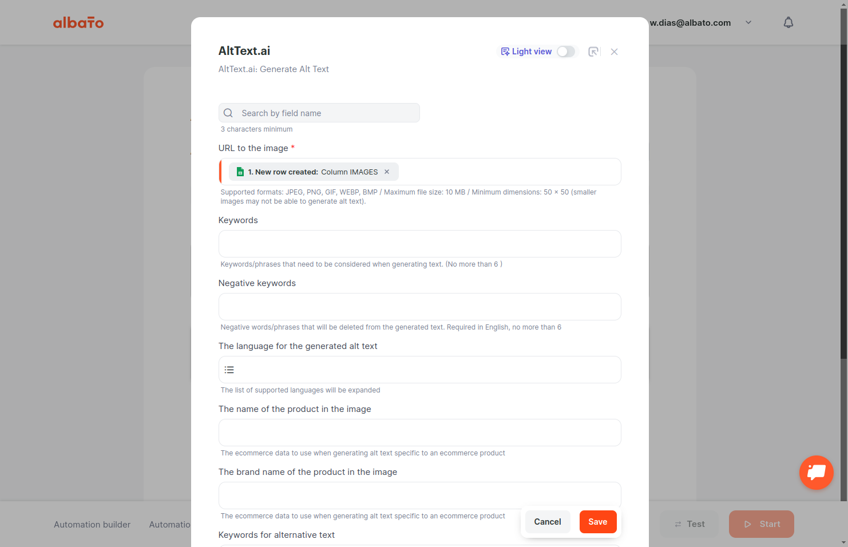
Task: Click the albato logo
Action: [78, 22]
